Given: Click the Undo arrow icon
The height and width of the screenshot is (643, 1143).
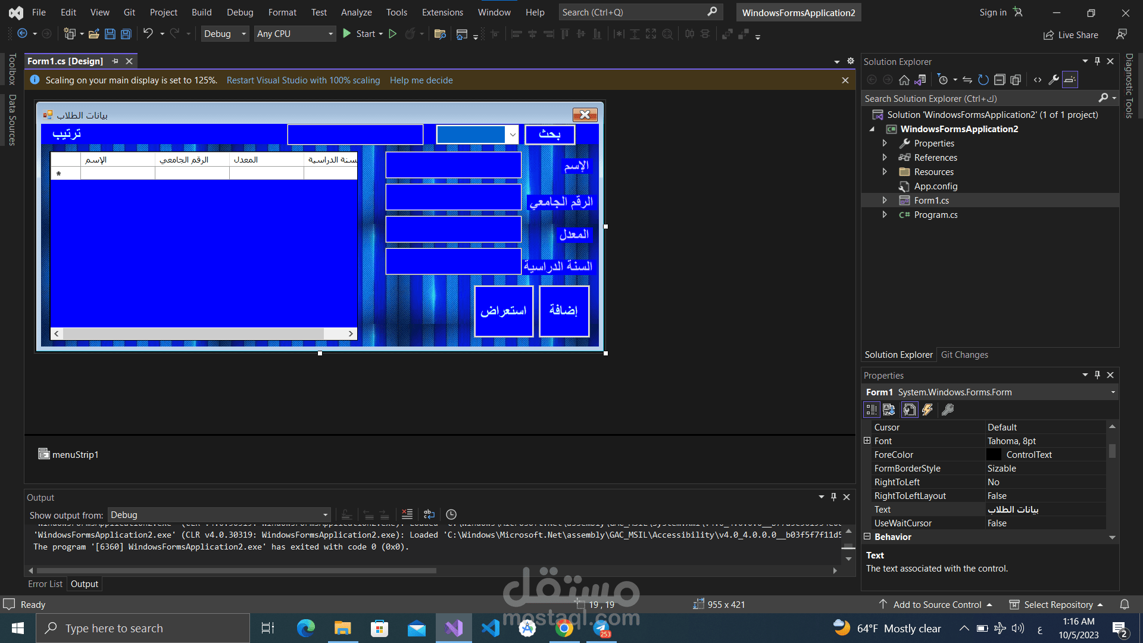Looking at the screenshot, I should tap(148, 34).
